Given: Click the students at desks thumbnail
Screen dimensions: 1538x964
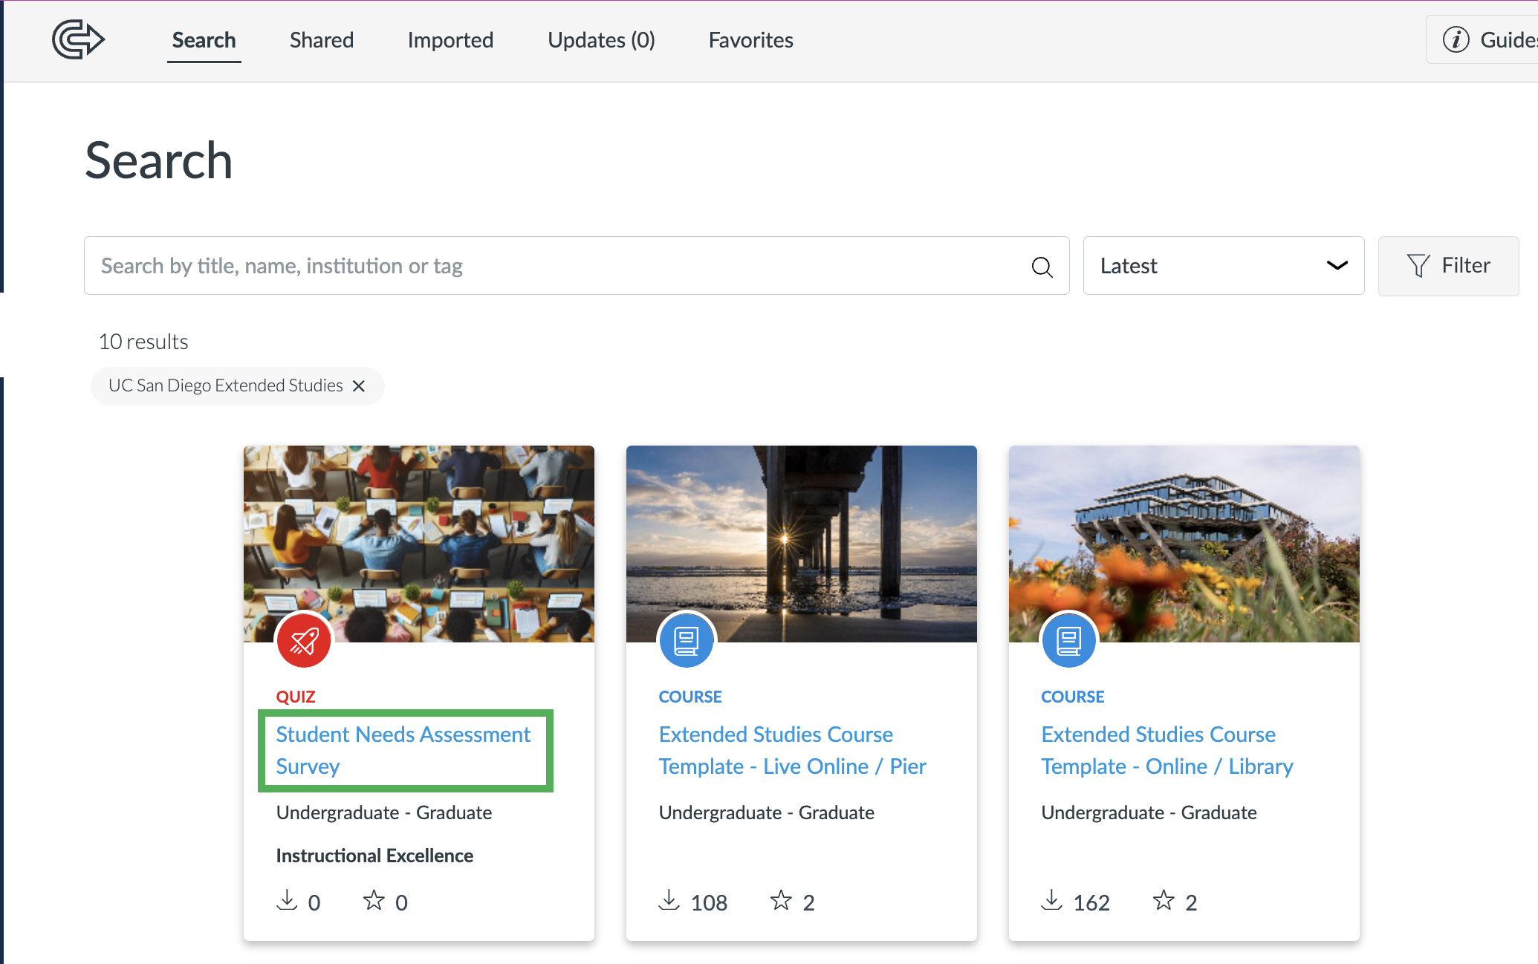Looking at the screenshot, I should 419,544.
